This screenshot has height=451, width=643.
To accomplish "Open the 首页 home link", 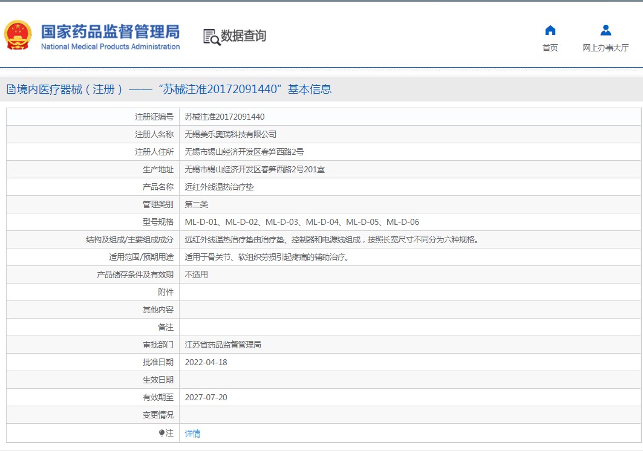I will click(x=550, y=48).
